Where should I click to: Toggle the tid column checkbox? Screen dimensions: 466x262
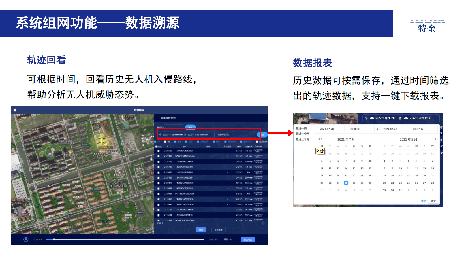coord(165,141)
